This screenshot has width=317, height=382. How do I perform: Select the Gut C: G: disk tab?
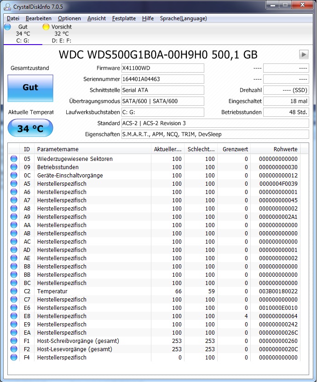point(23,34)
